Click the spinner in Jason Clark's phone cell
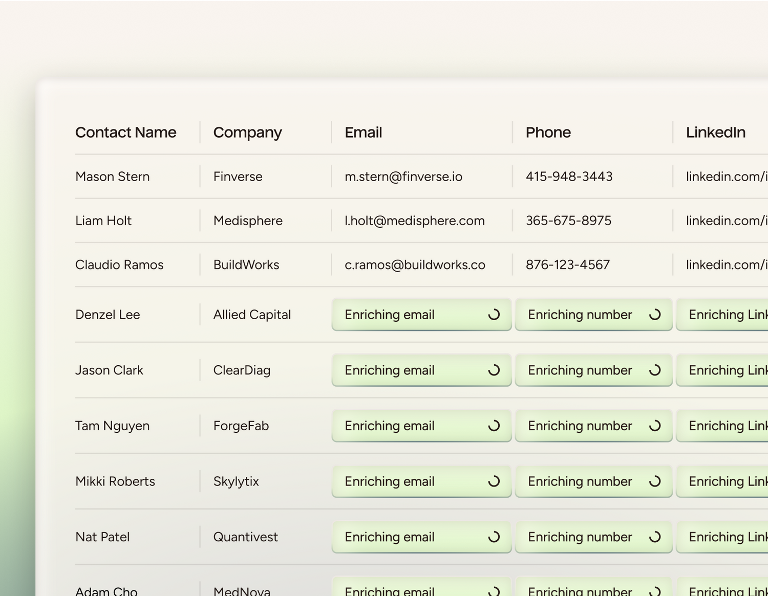The image size is (768, 596). [x=654, y=370]
